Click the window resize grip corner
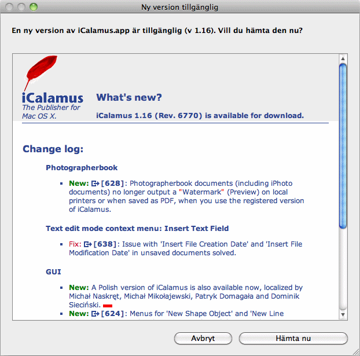Viewport: 360px width, 356px height. (356, 352)
